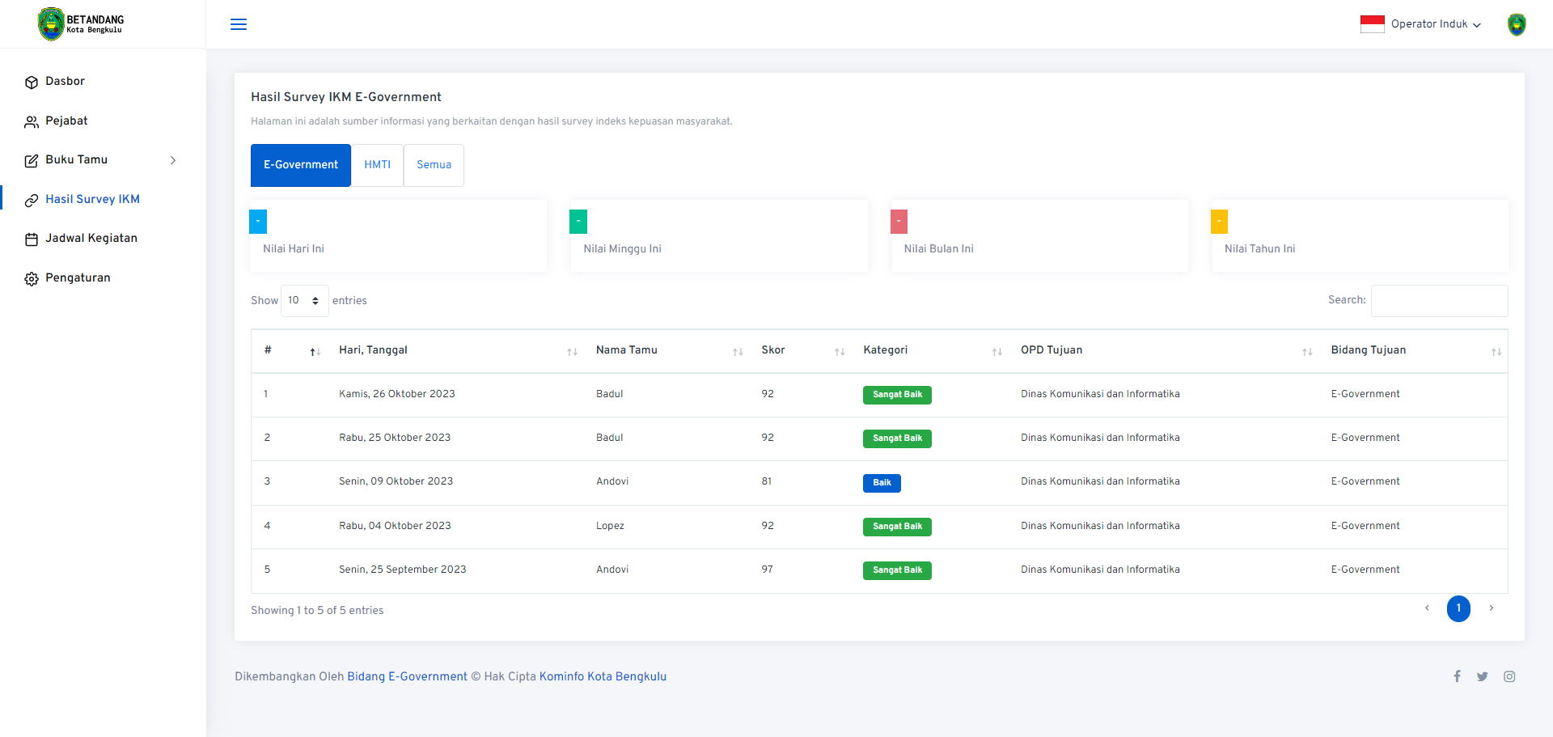
Task: Click the Pejabat people icon
Action: click(x=32, y=122)
